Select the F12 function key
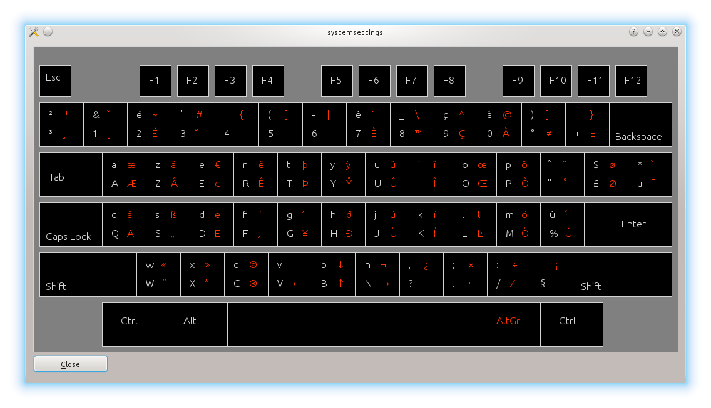Viewport: 711px width, 408px height. pyautogui.click(x=631, y=81)
